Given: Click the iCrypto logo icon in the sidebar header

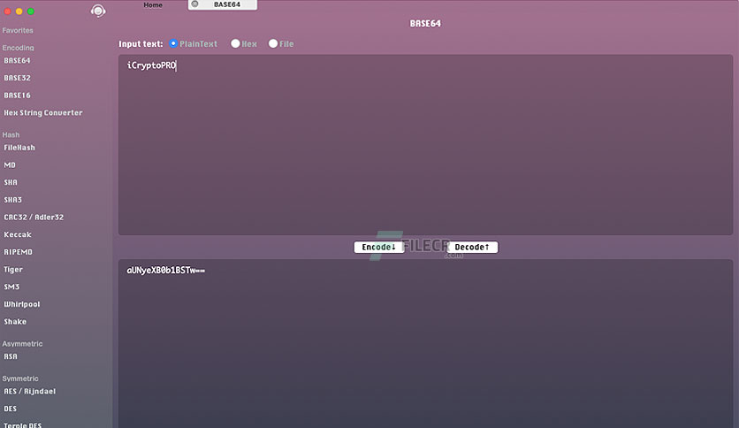Looking at the screenshot, I should click(x=98, y=11).
